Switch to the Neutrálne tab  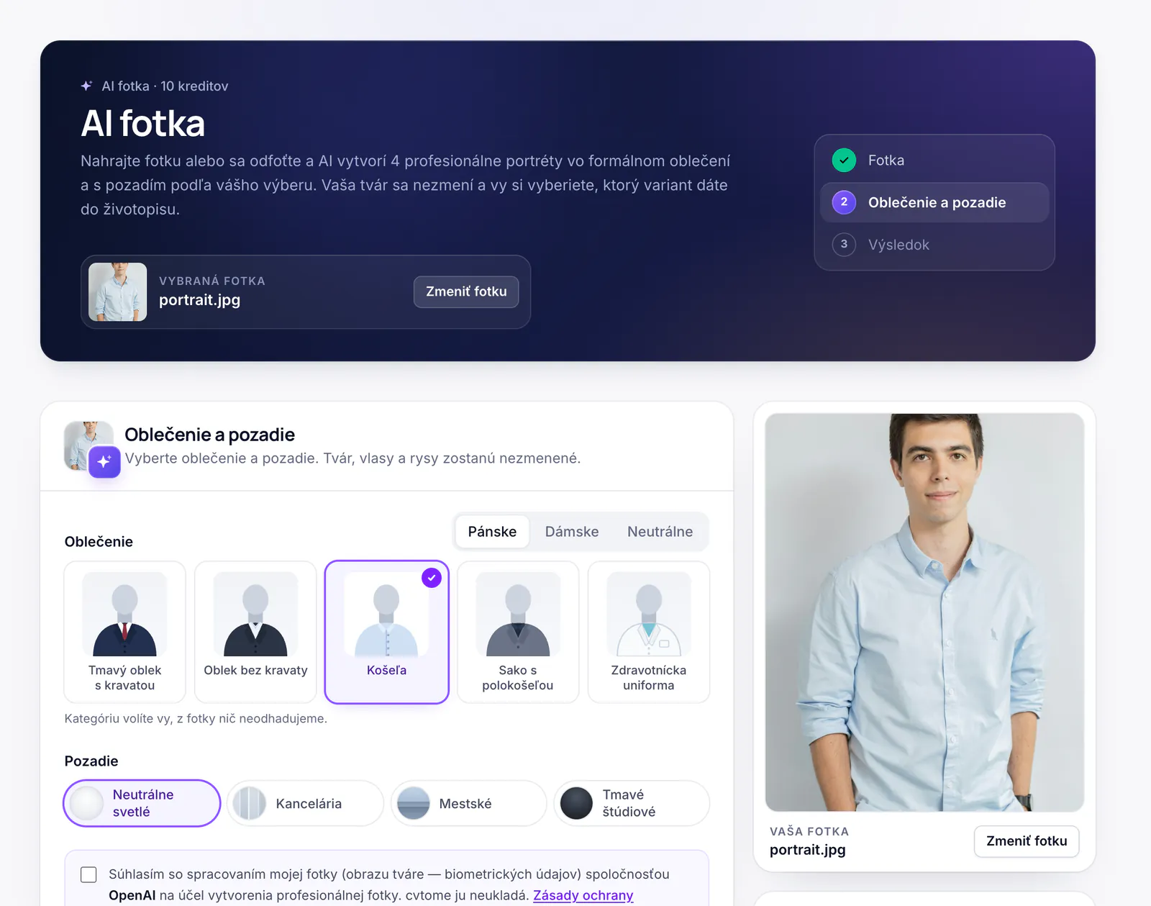[x=660, y=532]
